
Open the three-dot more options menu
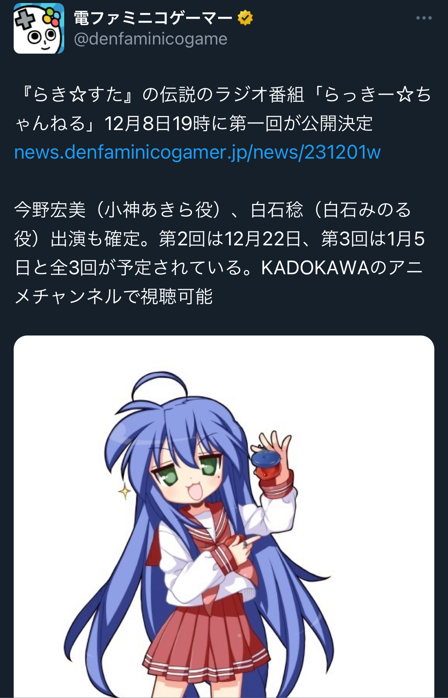tap(424, 18)
